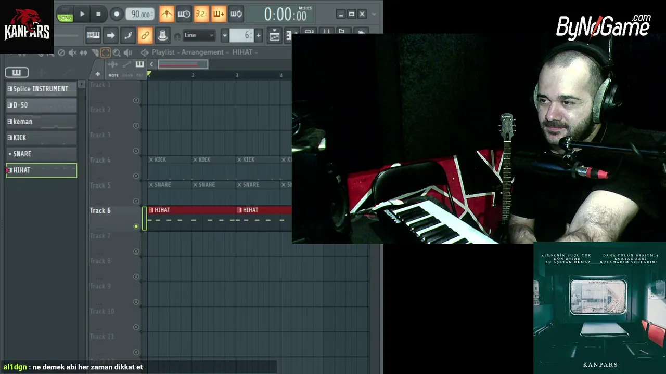Mute Track 6 using its green dot
666x374 pixels.
tap(136, 226)
